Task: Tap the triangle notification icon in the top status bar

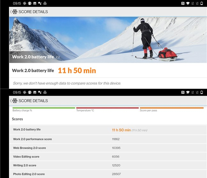Action: pyautogui.click(x=45, y=4)
